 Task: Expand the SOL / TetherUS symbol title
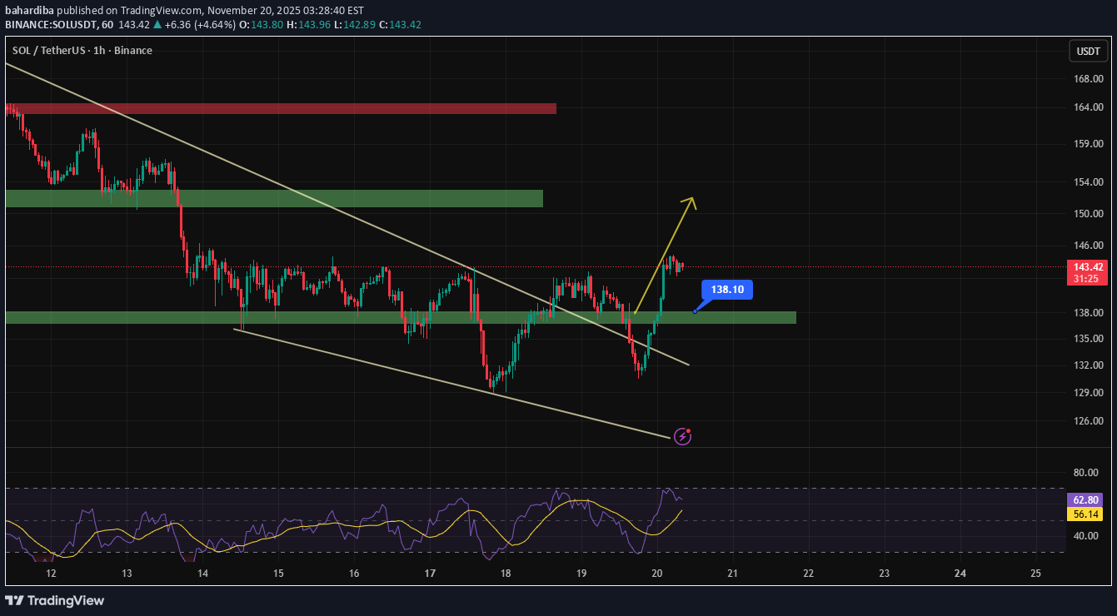(x=50, y=51)
